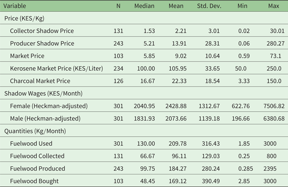This screenshot has width=288, height=187.
Task: Select the Collector Shadow Price row label
Action: pos(42,31)
